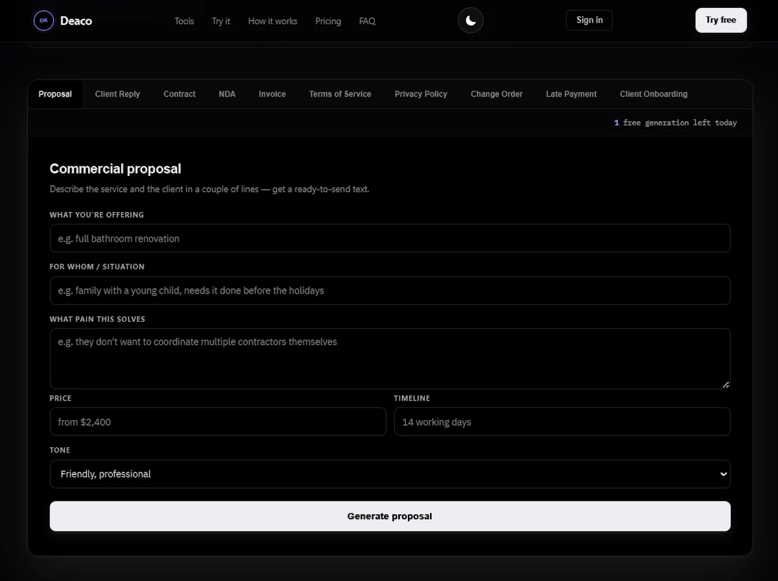
Task: Go to the Try it section
Action: click(221, 21)
